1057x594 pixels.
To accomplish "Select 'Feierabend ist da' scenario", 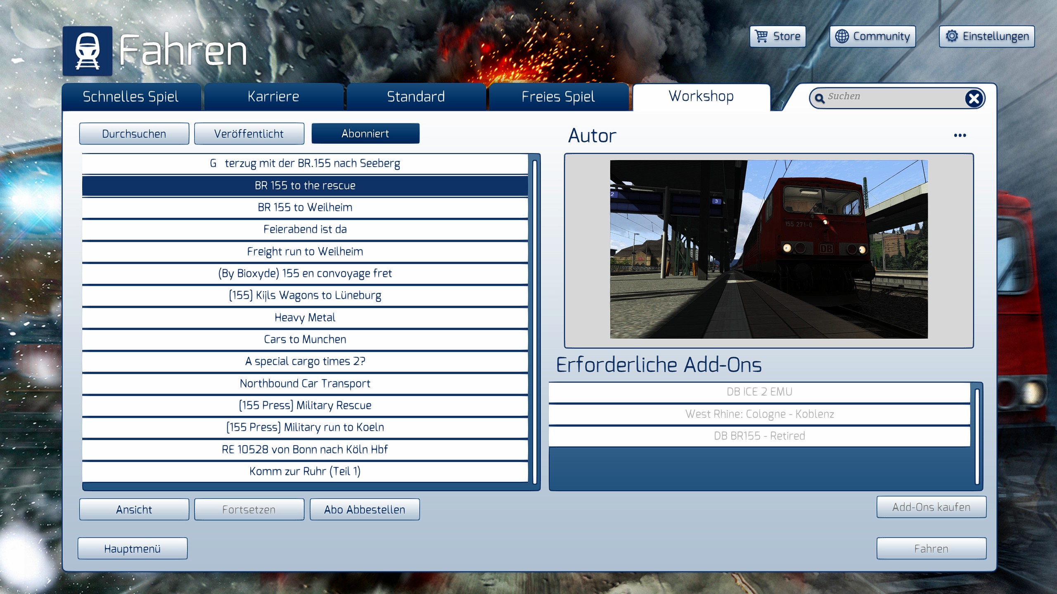I will (x=305, y=229).
